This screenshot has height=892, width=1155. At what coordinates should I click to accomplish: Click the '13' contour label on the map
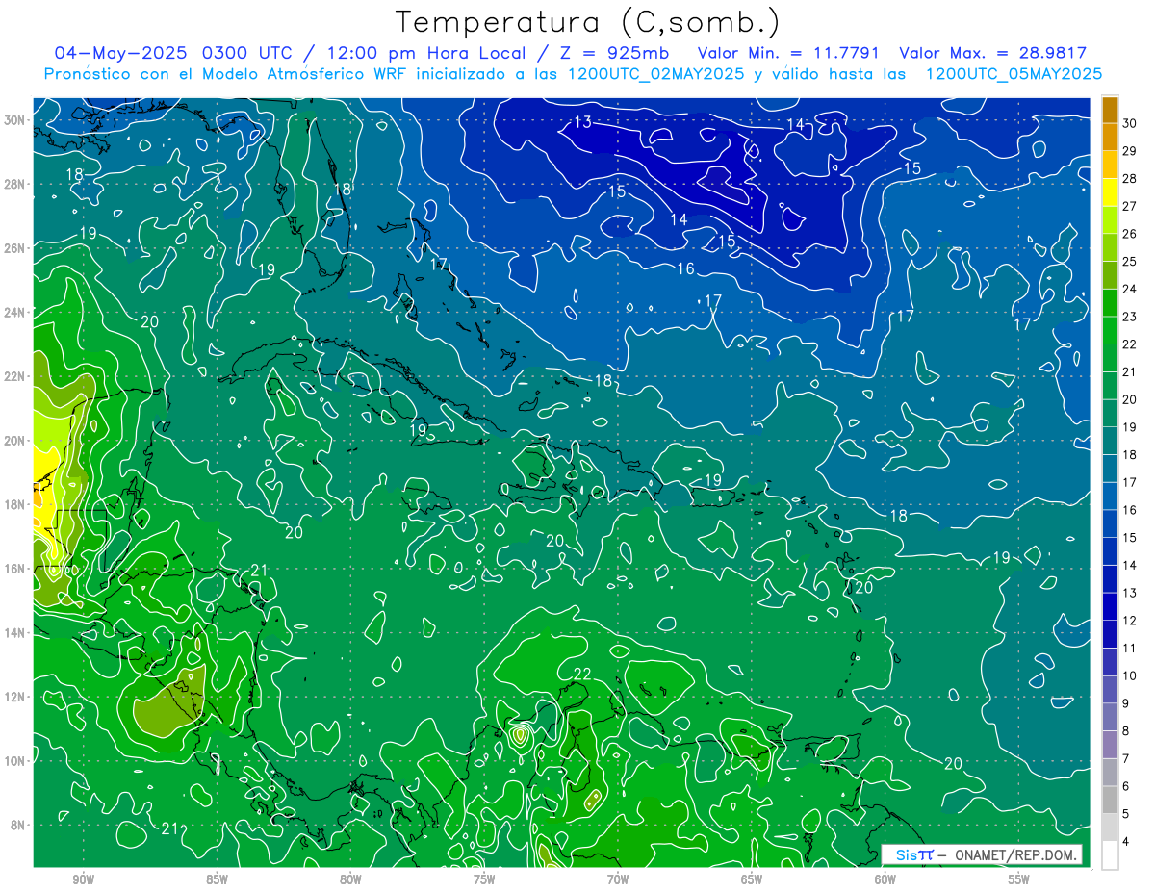582,122
